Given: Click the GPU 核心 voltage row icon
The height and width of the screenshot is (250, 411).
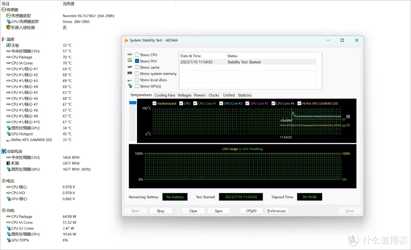Looking at the screenshot, I should tap(8, 199).
